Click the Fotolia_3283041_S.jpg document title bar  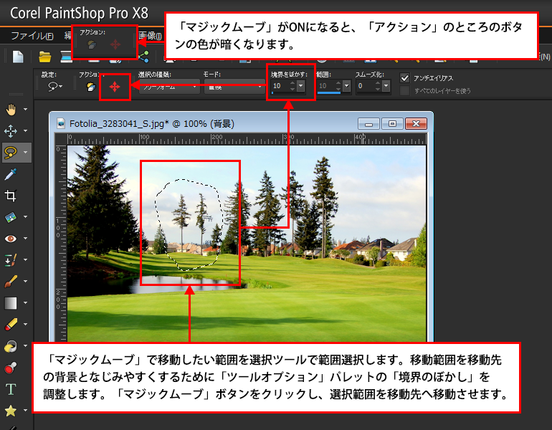click(241, 123)
